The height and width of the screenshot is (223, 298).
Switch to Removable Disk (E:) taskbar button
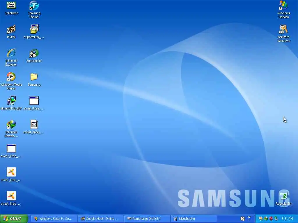pyautogui.click(x=147, y=219)
